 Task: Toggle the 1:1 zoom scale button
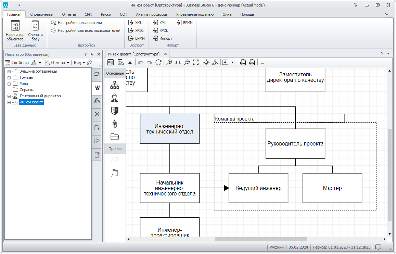(178, 62)
